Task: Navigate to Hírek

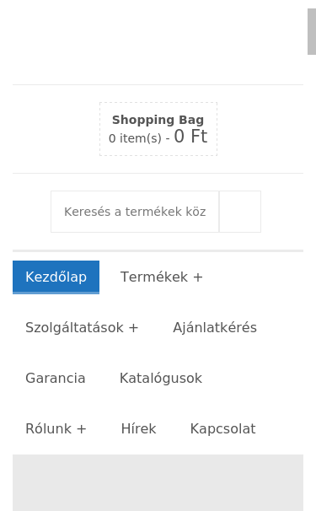Action: (x=139, y=429)
